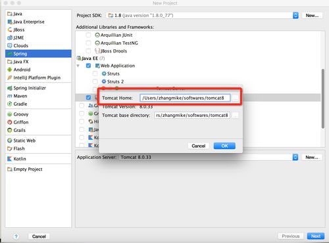Tick the Struts 2 checkbox
The image size is (329, 243).
[x=95, y=81]
